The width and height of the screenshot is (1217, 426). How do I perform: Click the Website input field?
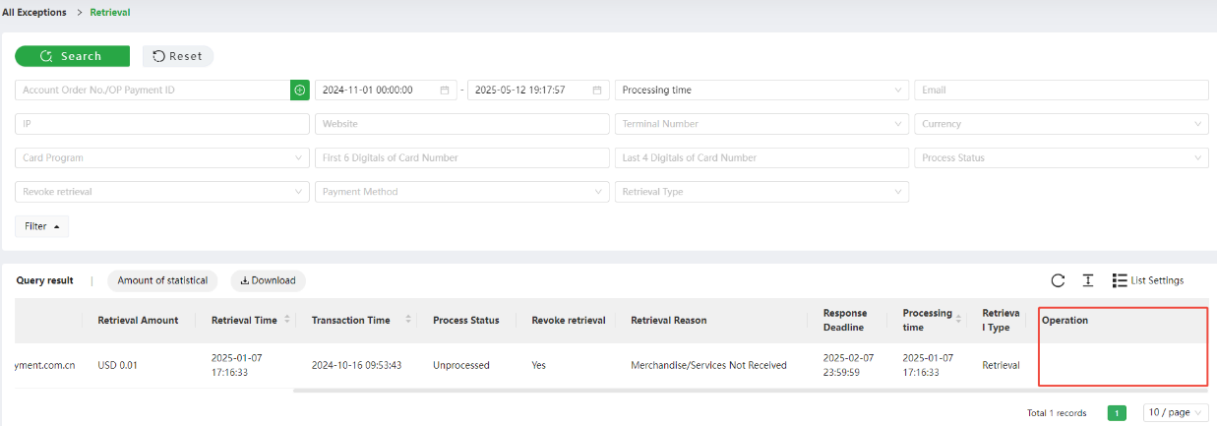pos(462,124)
